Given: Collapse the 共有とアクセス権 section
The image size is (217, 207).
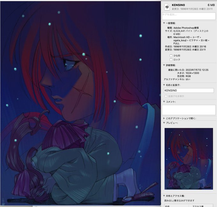Looking at the screenshot, I should pyautogui.click(x=164, y=196).
